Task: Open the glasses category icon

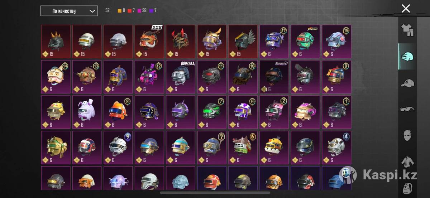Action: 407,109
